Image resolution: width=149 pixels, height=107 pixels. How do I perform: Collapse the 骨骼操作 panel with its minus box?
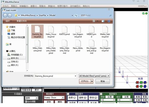coord(68,94)
